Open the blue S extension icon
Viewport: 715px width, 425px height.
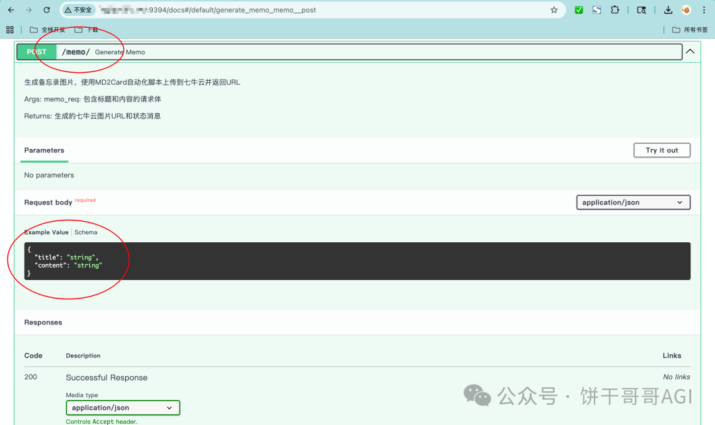coord(596,10)
